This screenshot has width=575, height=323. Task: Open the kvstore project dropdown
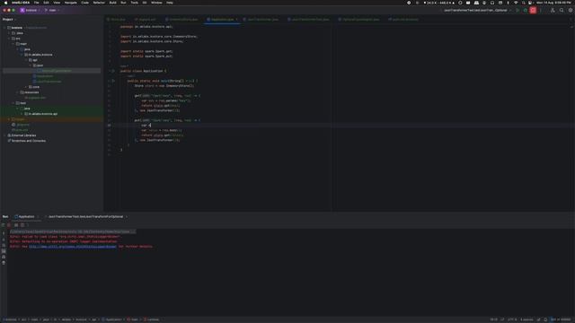[30, 10]
